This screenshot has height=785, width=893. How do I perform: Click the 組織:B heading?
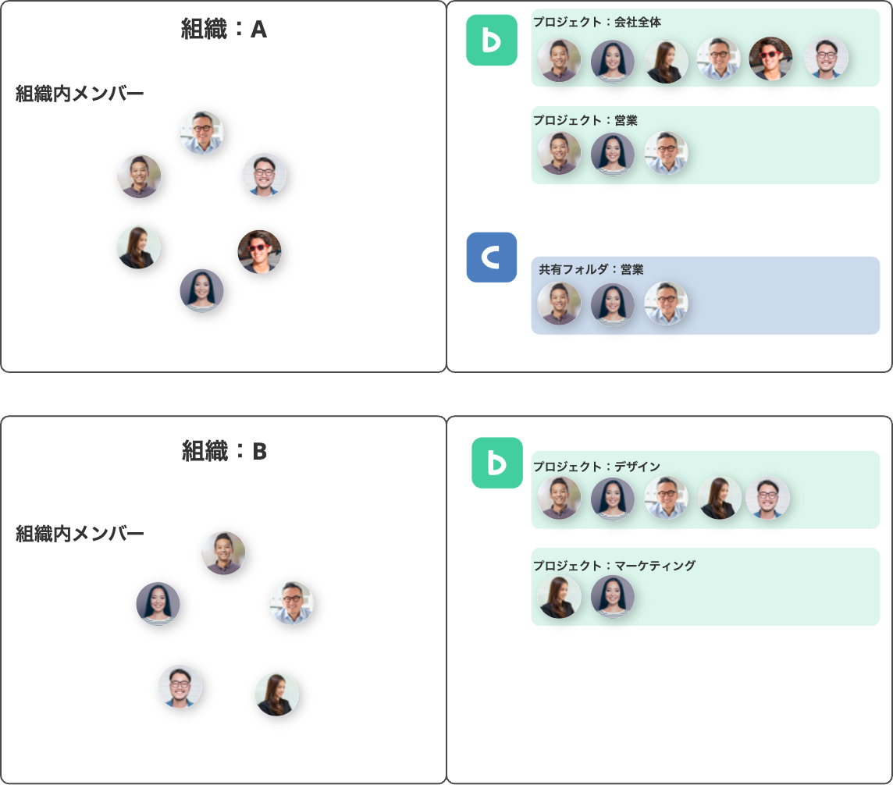pyautogui.click(x=224, y=451)
